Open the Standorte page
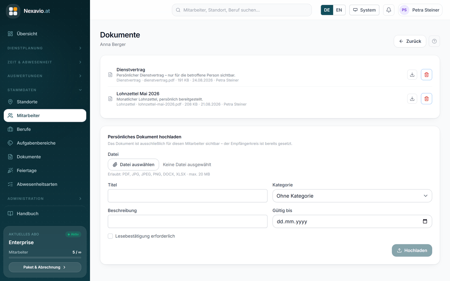The width and height of the screenshot is (450, 281). (45, 102)
